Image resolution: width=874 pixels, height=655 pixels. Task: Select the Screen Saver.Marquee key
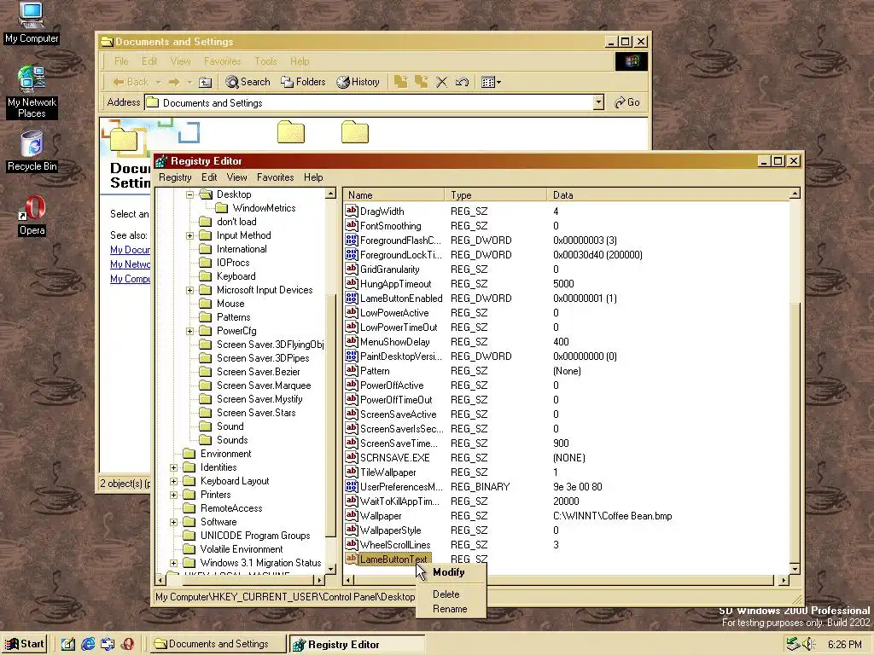coord(264,385)
